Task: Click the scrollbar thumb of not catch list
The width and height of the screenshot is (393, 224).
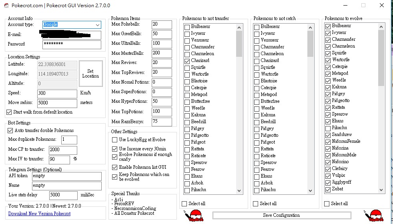Action: (x=310, y=44)
